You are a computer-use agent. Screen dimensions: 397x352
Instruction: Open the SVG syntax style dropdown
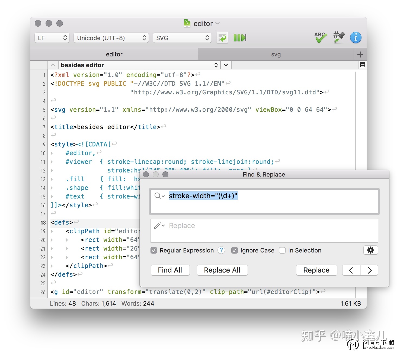[x=182, y=38]
